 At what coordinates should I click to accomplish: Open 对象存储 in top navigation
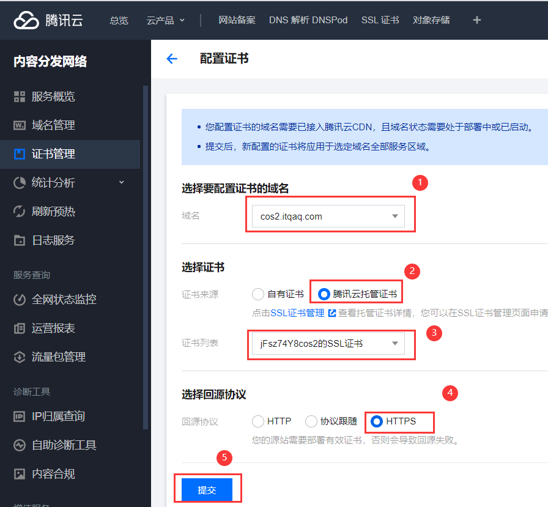click(431, 20)
